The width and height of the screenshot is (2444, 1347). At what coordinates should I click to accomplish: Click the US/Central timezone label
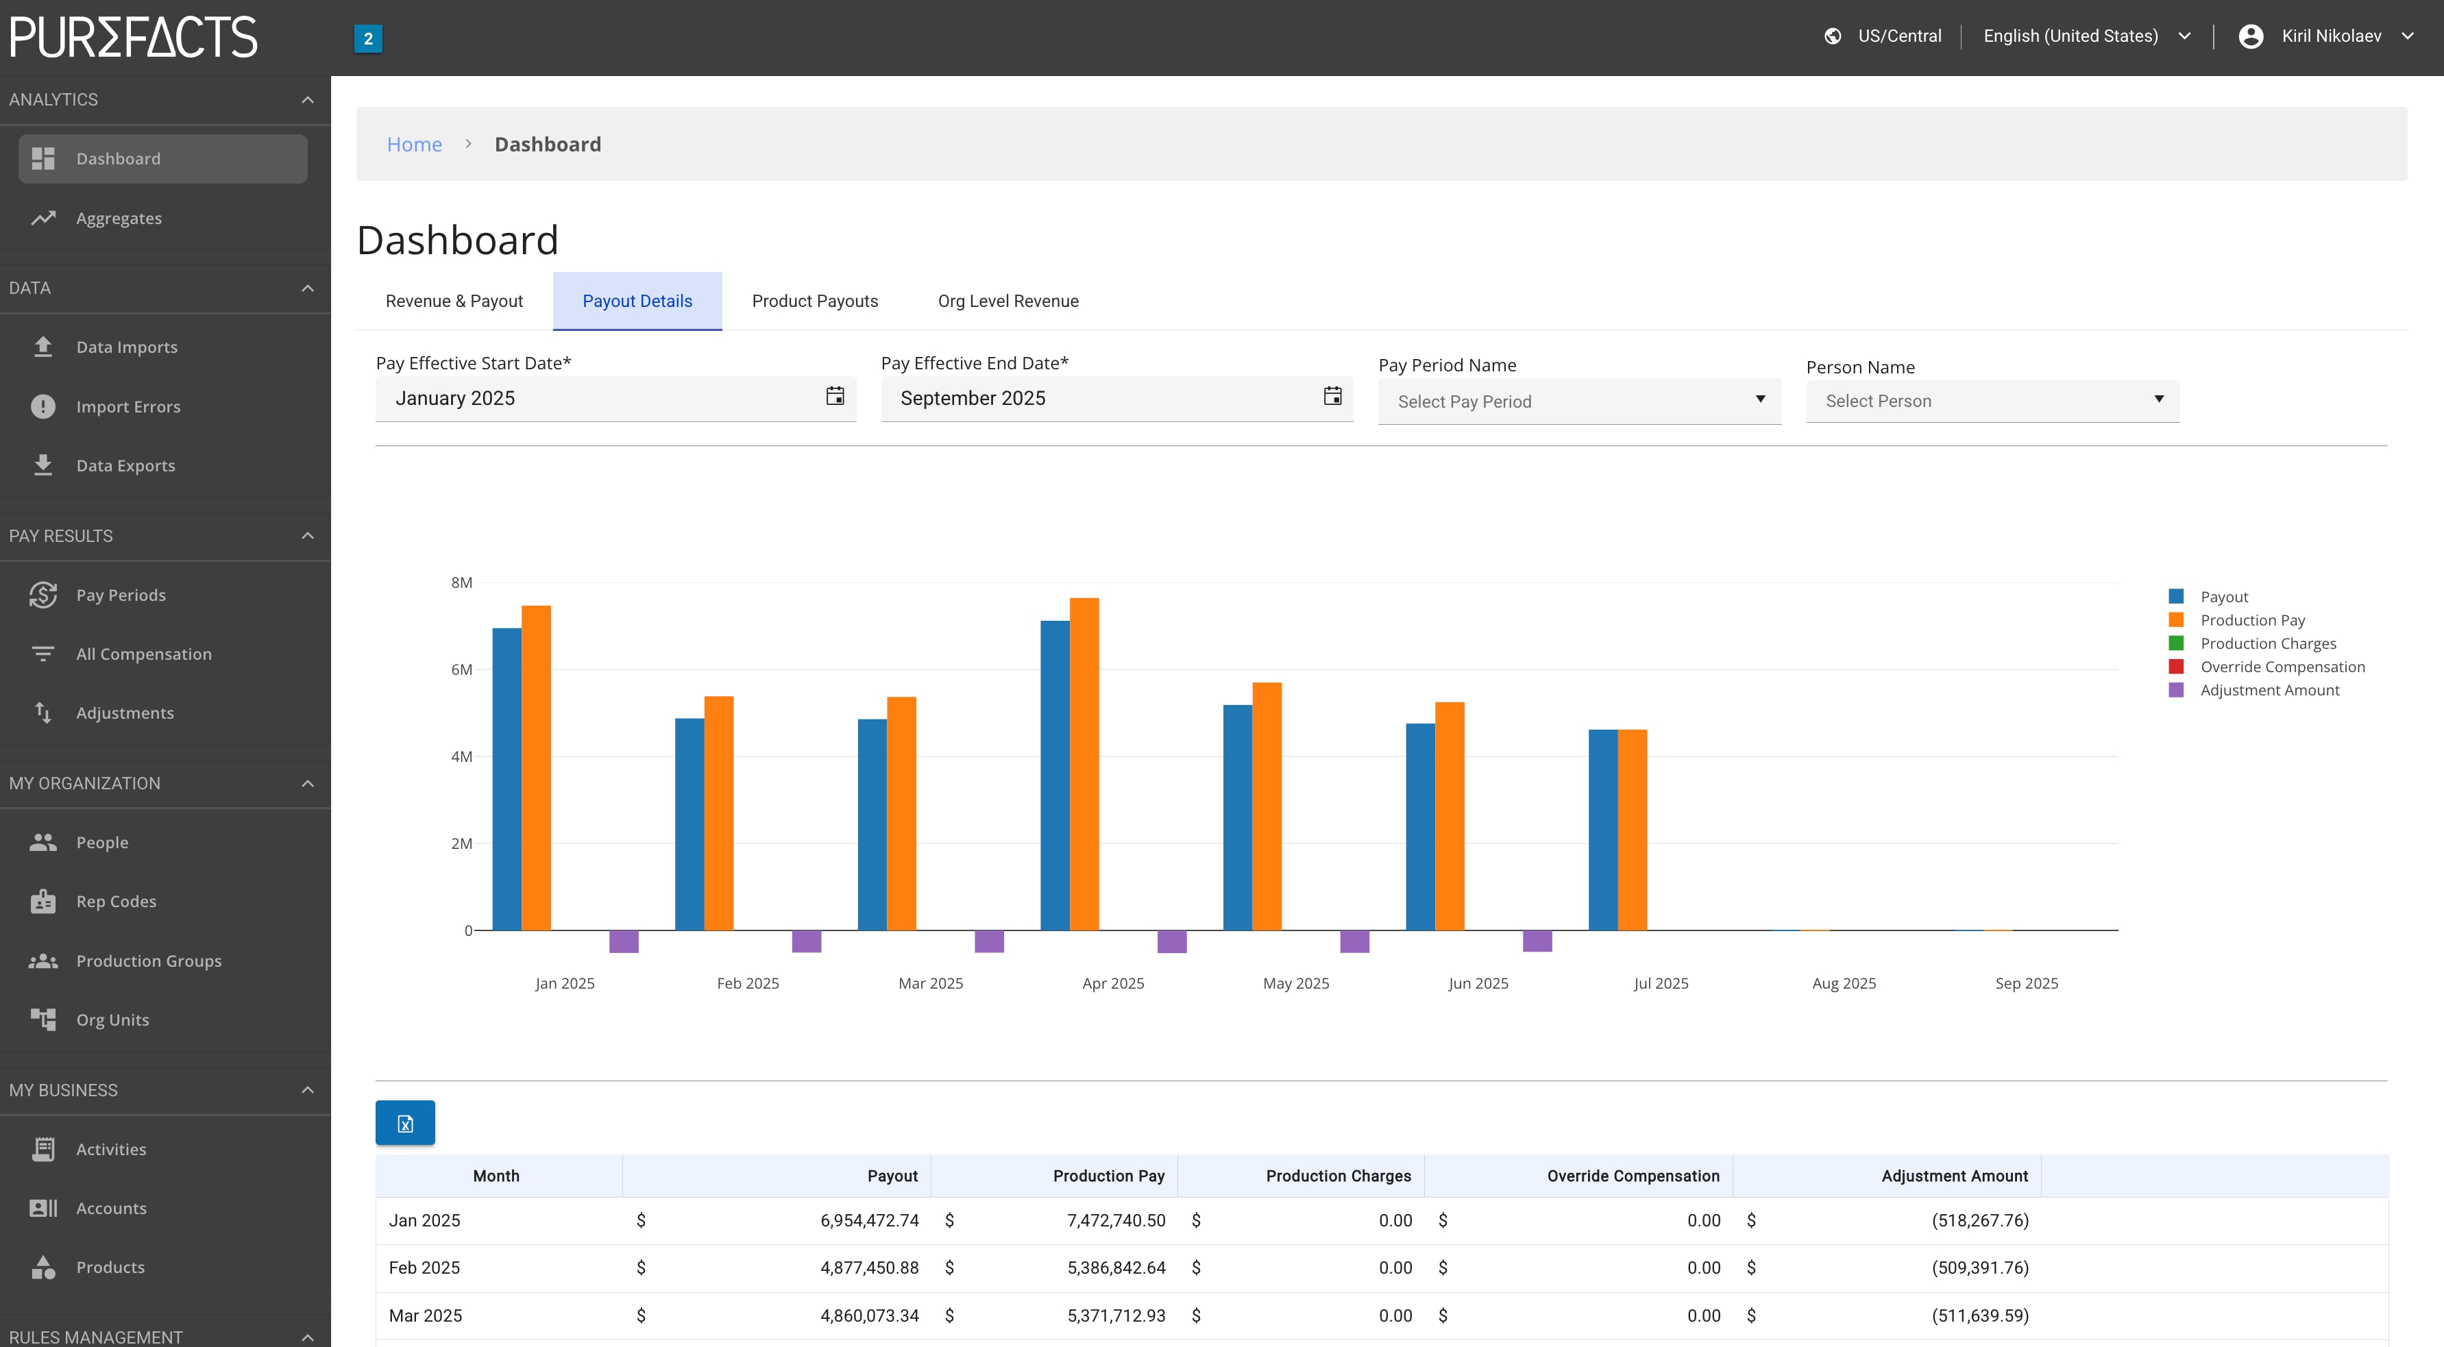tap(1899, 36)
